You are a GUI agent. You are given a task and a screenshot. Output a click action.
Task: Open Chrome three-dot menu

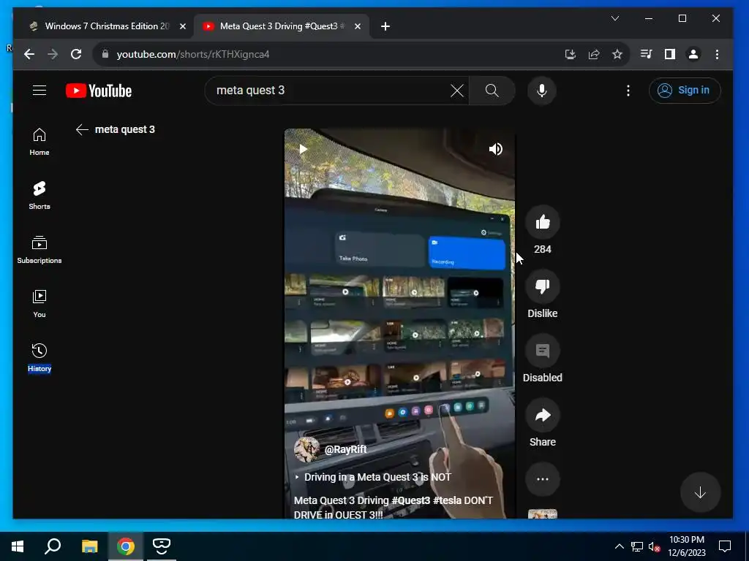pos(717,54)
